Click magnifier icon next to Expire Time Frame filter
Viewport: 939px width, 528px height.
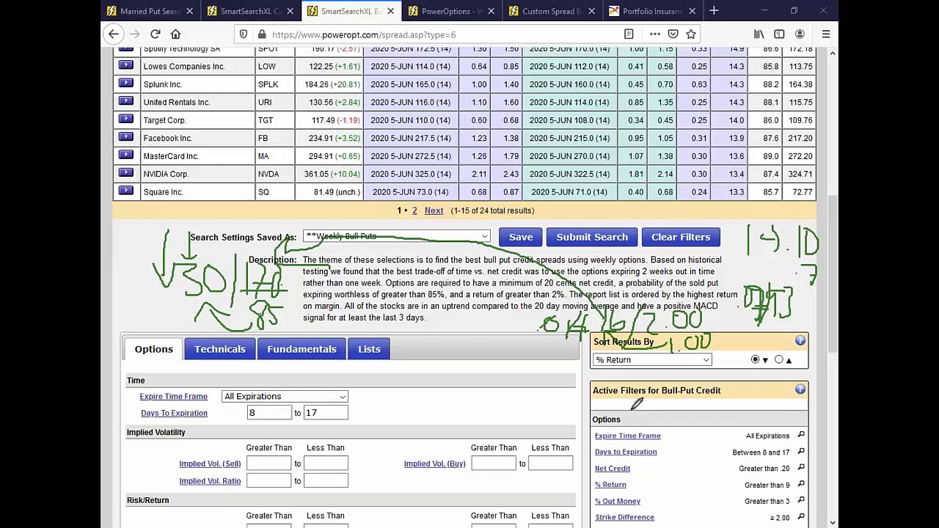[x=801, y=435]
